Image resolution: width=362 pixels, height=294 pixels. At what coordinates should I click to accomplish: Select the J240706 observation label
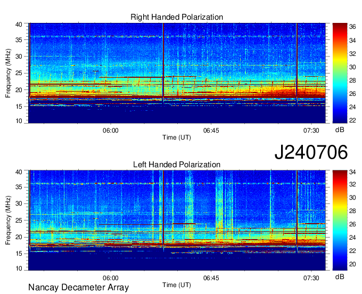[311, 152]
